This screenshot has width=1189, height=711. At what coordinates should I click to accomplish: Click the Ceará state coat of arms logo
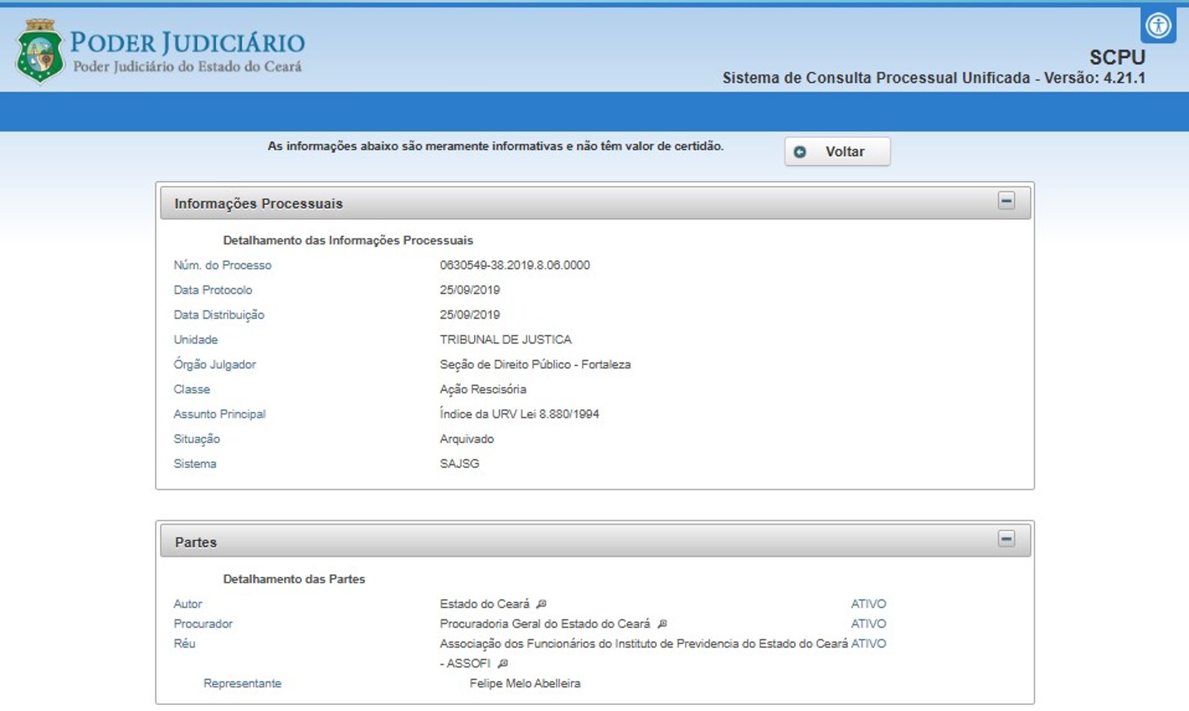coord(40,51)
